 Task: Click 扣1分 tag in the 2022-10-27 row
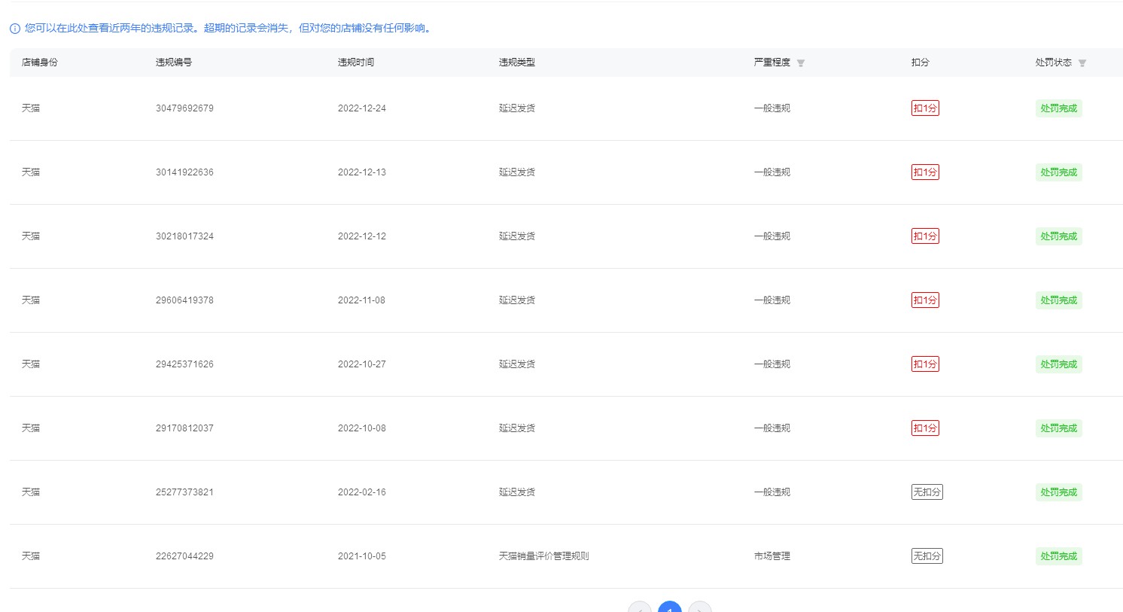tap(925, 364)
